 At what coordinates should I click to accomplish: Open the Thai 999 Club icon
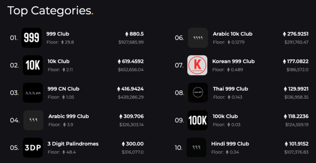coord(198,93)
